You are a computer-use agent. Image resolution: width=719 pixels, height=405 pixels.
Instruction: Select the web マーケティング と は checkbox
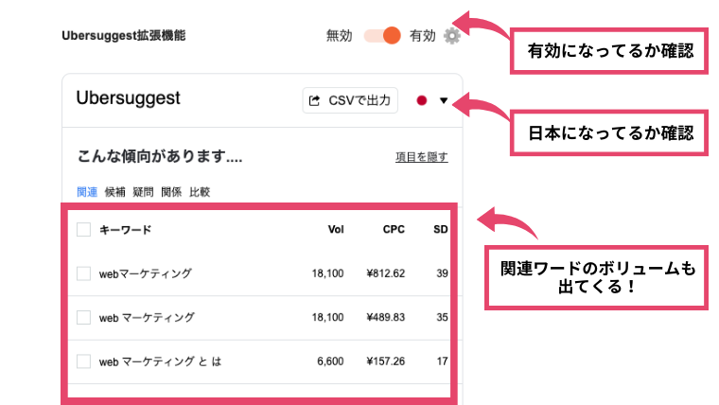pos(83,361)
